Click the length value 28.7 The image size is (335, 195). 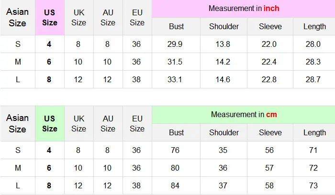pos(313,80)
